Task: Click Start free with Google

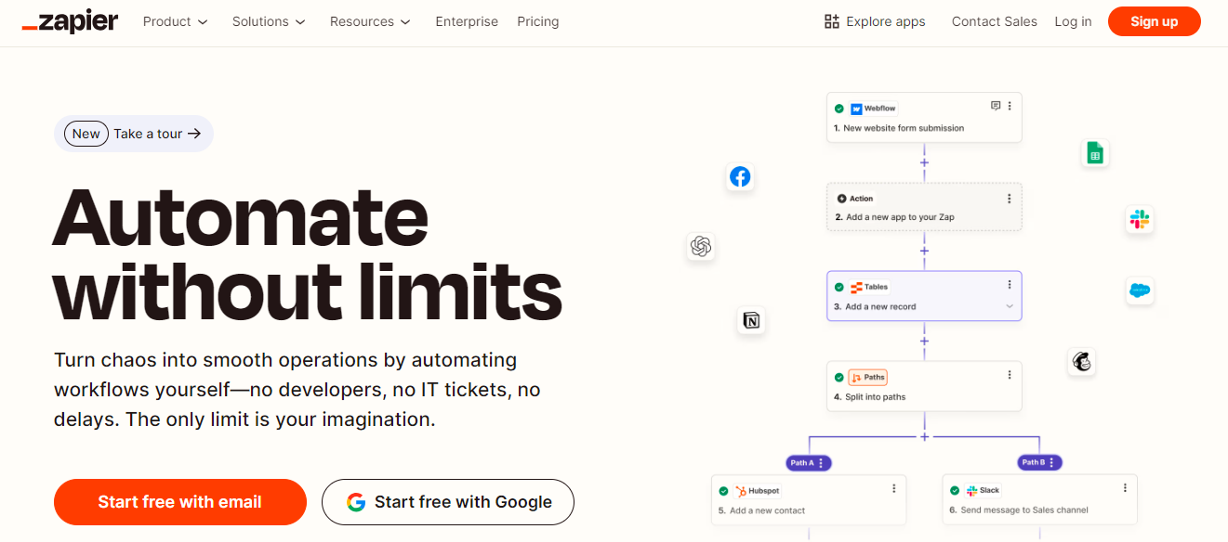Action: pos(448,502)
